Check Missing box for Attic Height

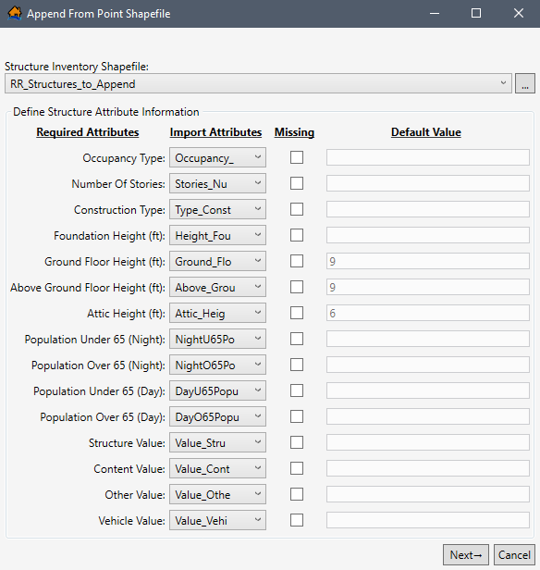point(297,313)
